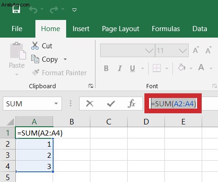This screenshot has width=218, height=182.
Task: Click the Fill Color paint bucket
Action: (182, 67)
